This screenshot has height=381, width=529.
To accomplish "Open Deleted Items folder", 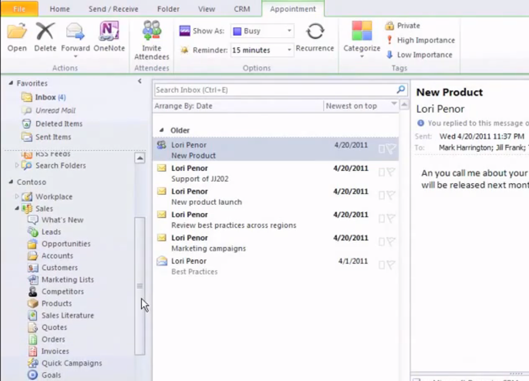I will [52, 123].
